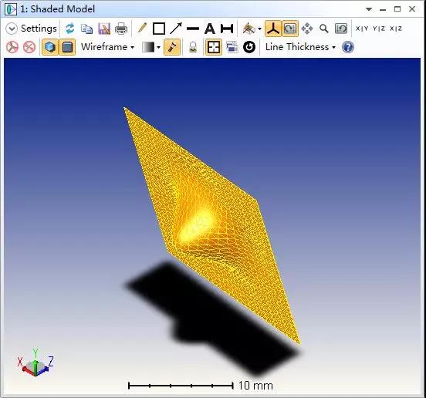Click the Copy icon in the toolbar

click(x=87, y=29)
